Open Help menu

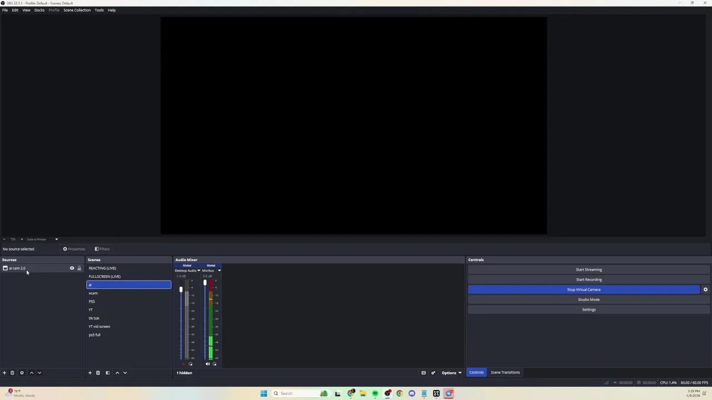tap(112, 10)
